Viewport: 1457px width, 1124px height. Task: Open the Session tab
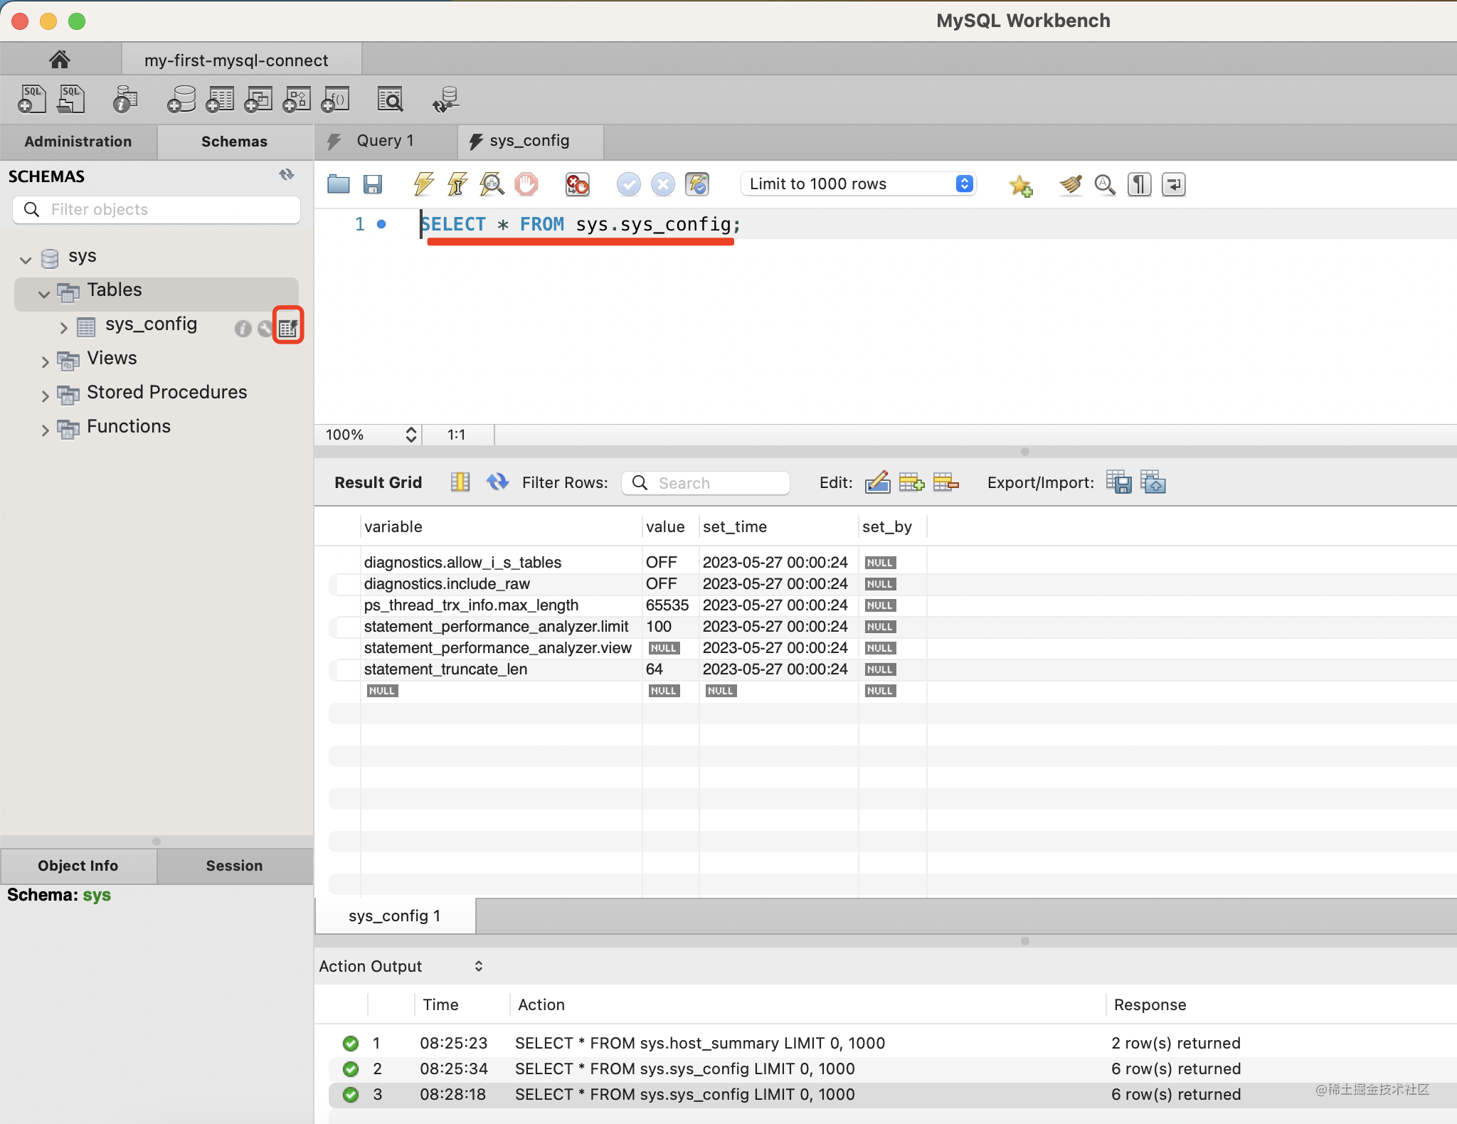234,865
